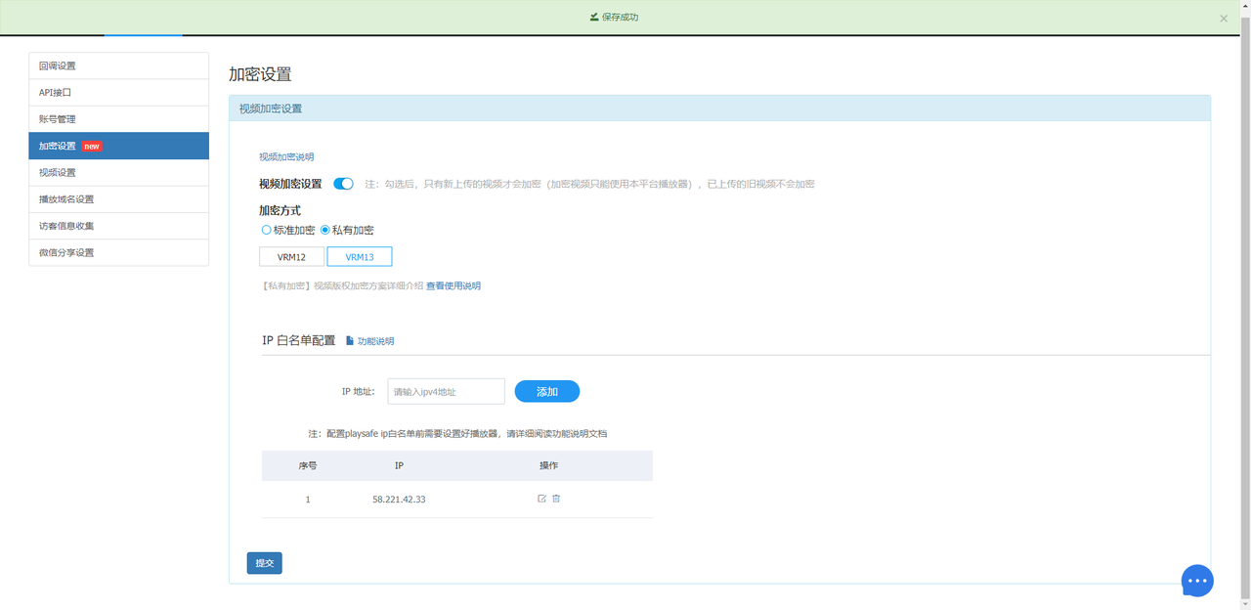This screenshot has width=1251, height=610.
Task: Open the blue chat bubble widget
Action: click(1197, 581)
